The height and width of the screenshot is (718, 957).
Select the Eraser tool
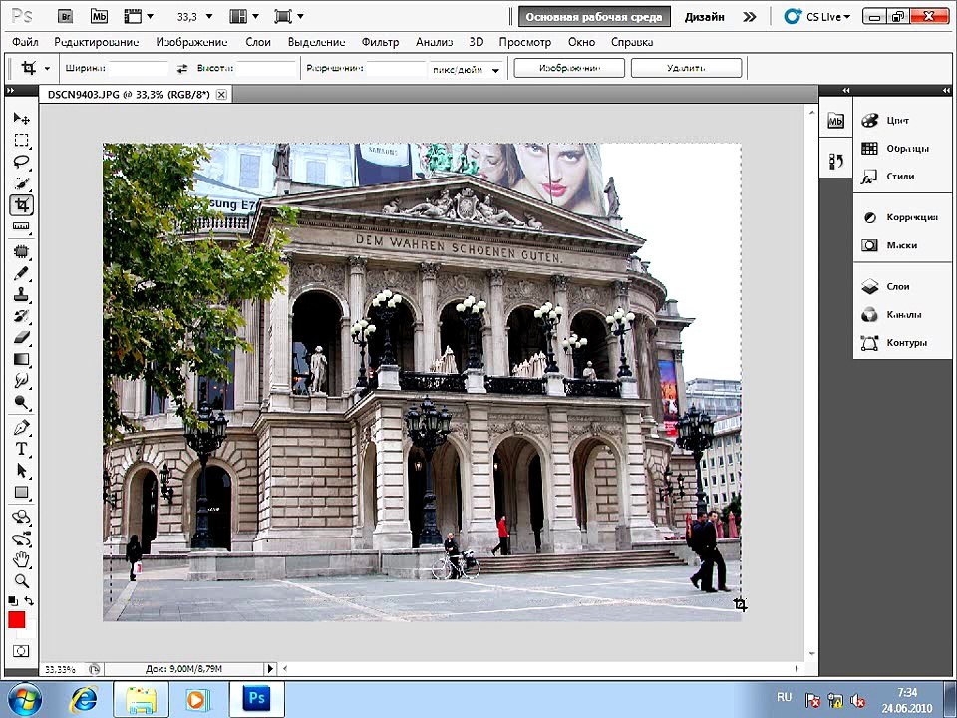[x=21, y=337]
